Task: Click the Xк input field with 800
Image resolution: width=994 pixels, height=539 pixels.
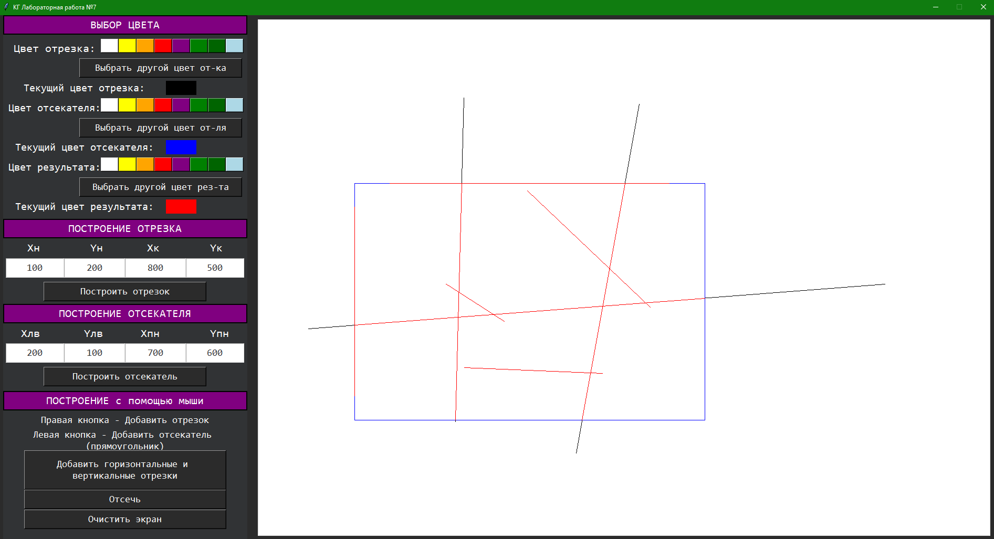Action: 155,268
